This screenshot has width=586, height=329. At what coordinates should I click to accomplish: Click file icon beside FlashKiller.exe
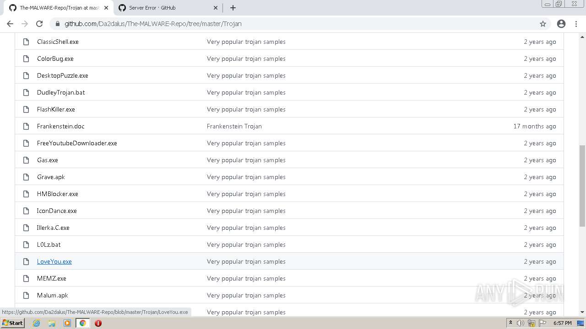[26, 109]
